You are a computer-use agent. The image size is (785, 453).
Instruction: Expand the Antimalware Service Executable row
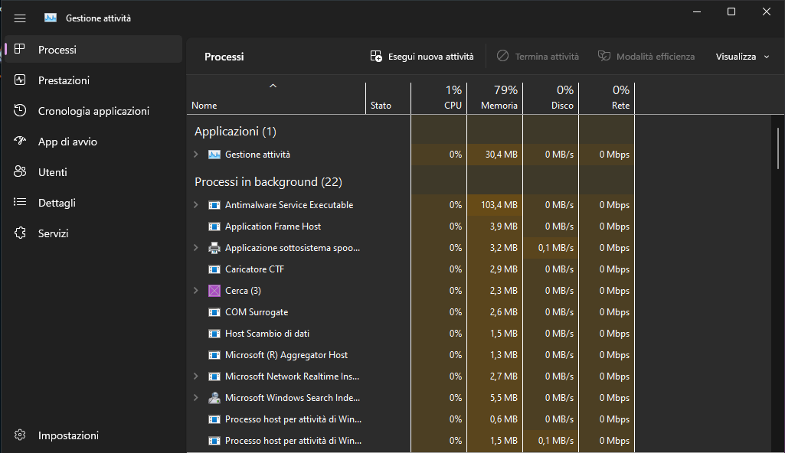point(196,205)
